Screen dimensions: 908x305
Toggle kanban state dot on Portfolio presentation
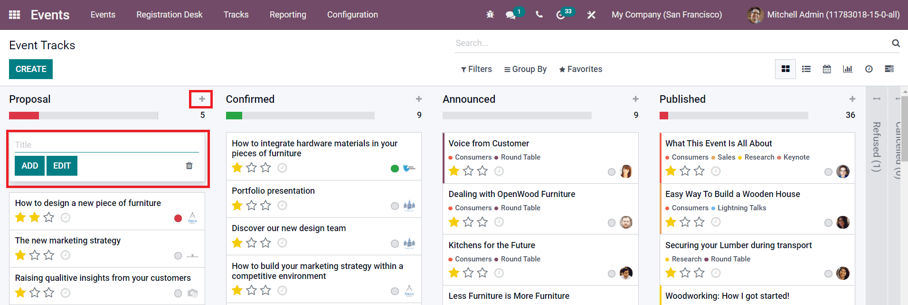(x=395, y=206)
